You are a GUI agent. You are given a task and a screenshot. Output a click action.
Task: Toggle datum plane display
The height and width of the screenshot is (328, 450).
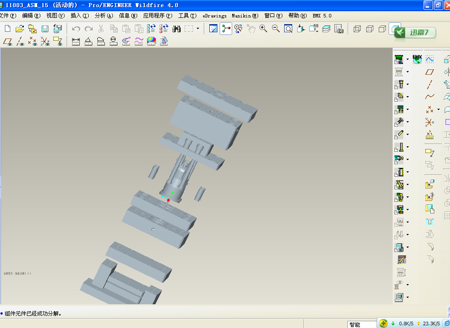tap(8, 41)
